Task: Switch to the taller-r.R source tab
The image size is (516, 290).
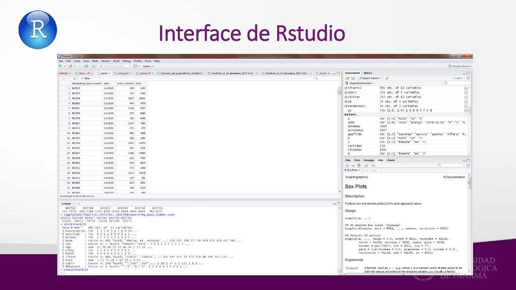Action: coord(84,74)
